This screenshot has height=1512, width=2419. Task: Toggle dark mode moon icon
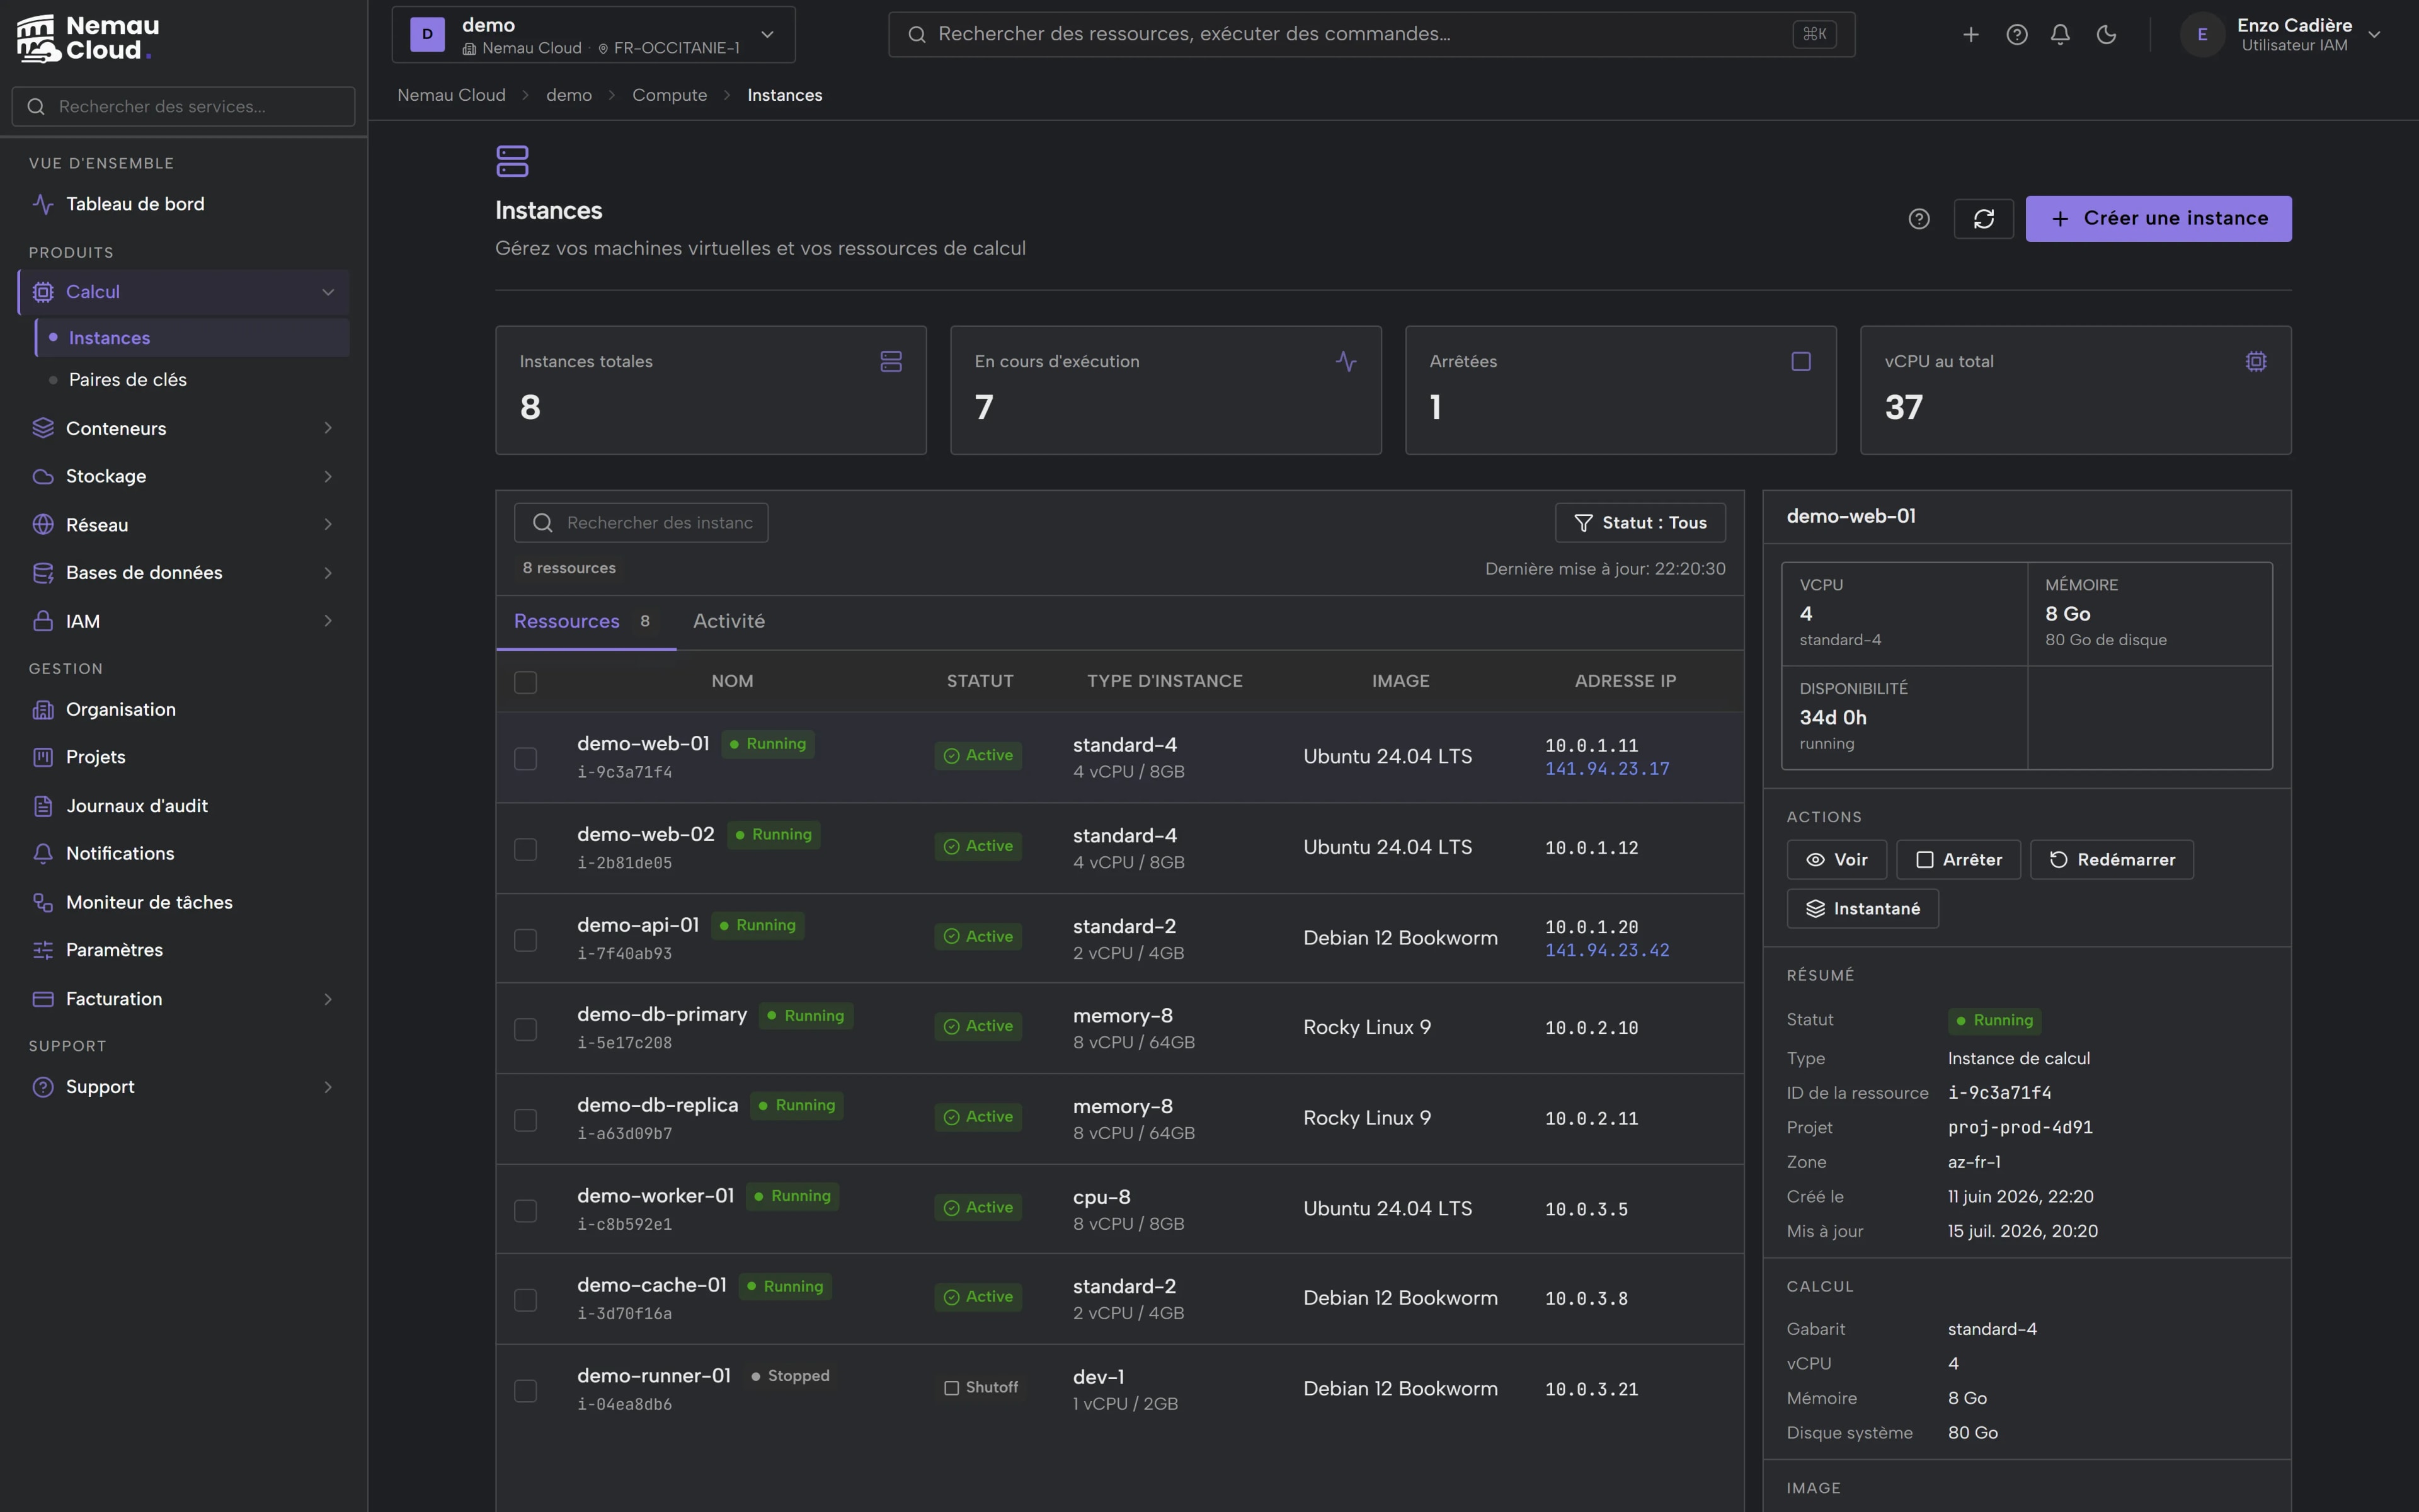coord(2106,34)
